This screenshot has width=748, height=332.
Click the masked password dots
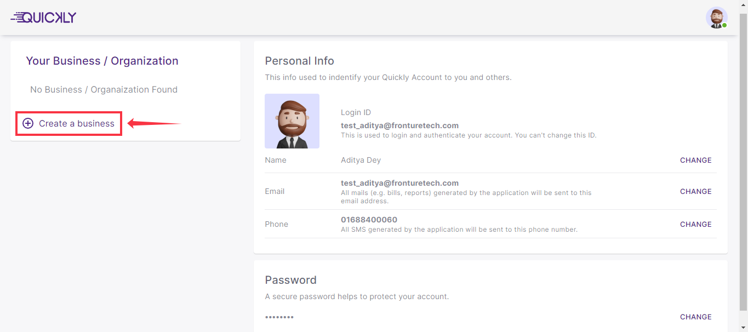pos(279,317)
